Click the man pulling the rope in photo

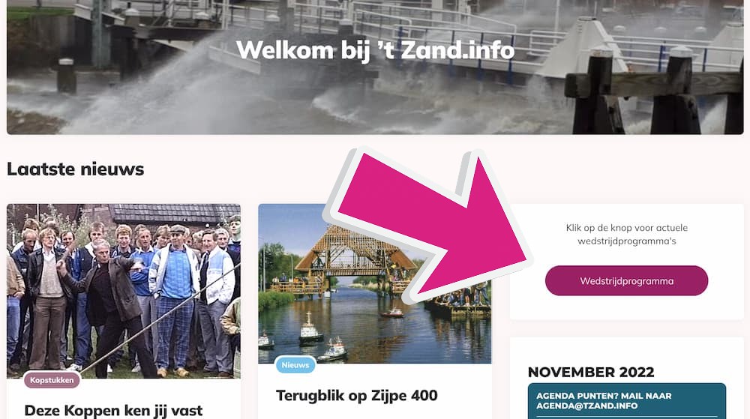(105, 306)
